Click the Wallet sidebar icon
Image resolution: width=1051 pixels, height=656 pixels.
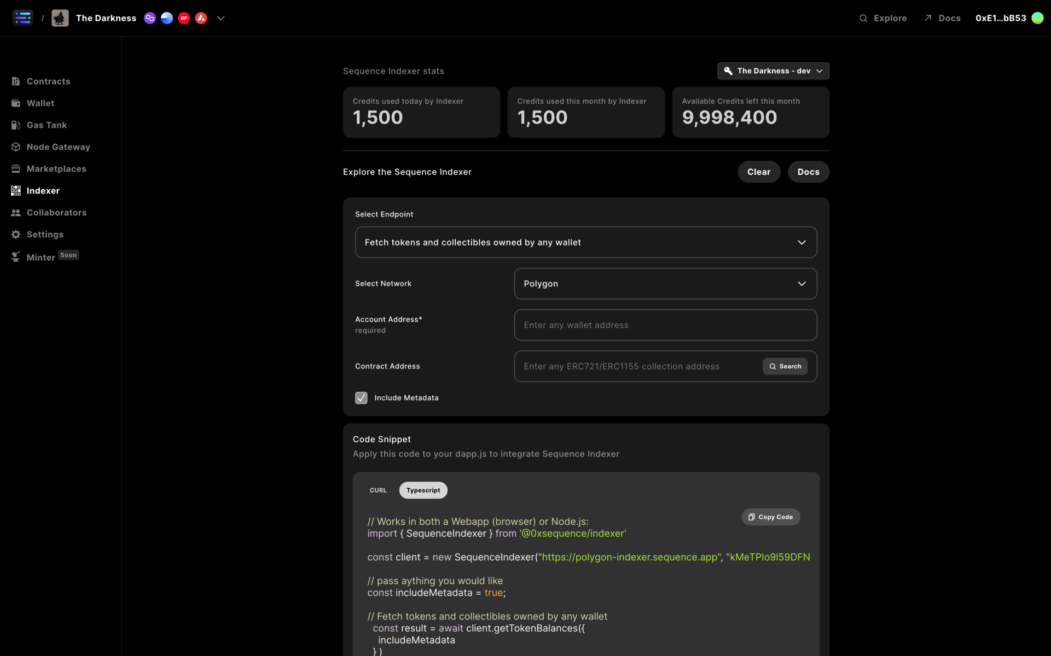[16, 103]
